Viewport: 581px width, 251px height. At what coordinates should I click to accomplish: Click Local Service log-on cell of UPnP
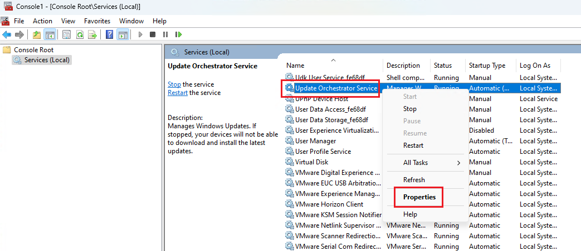point(539,99)
